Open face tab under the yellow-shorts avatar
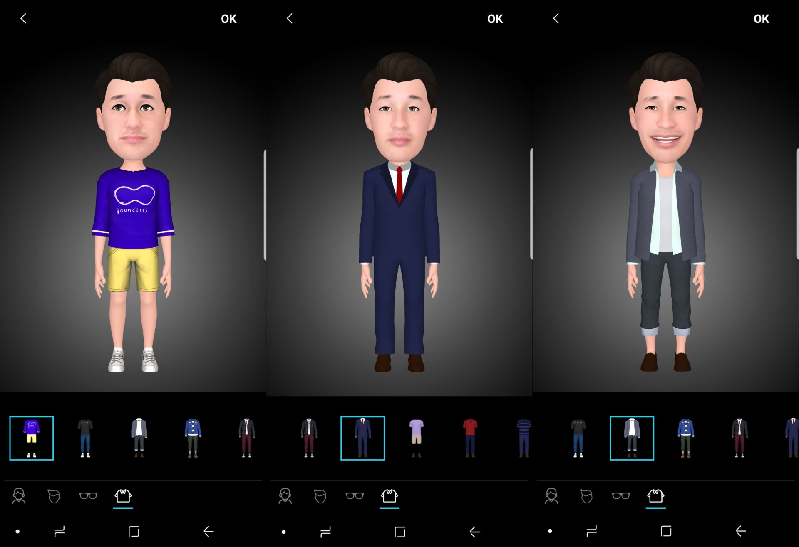Screen dimensions: 799x547 [x=19, y=495]
